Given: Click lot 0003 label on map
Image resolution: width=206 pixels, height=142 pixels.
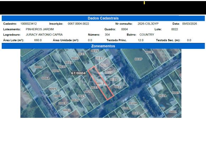Looking at the screenshot, I should click(x=62, y=103).
